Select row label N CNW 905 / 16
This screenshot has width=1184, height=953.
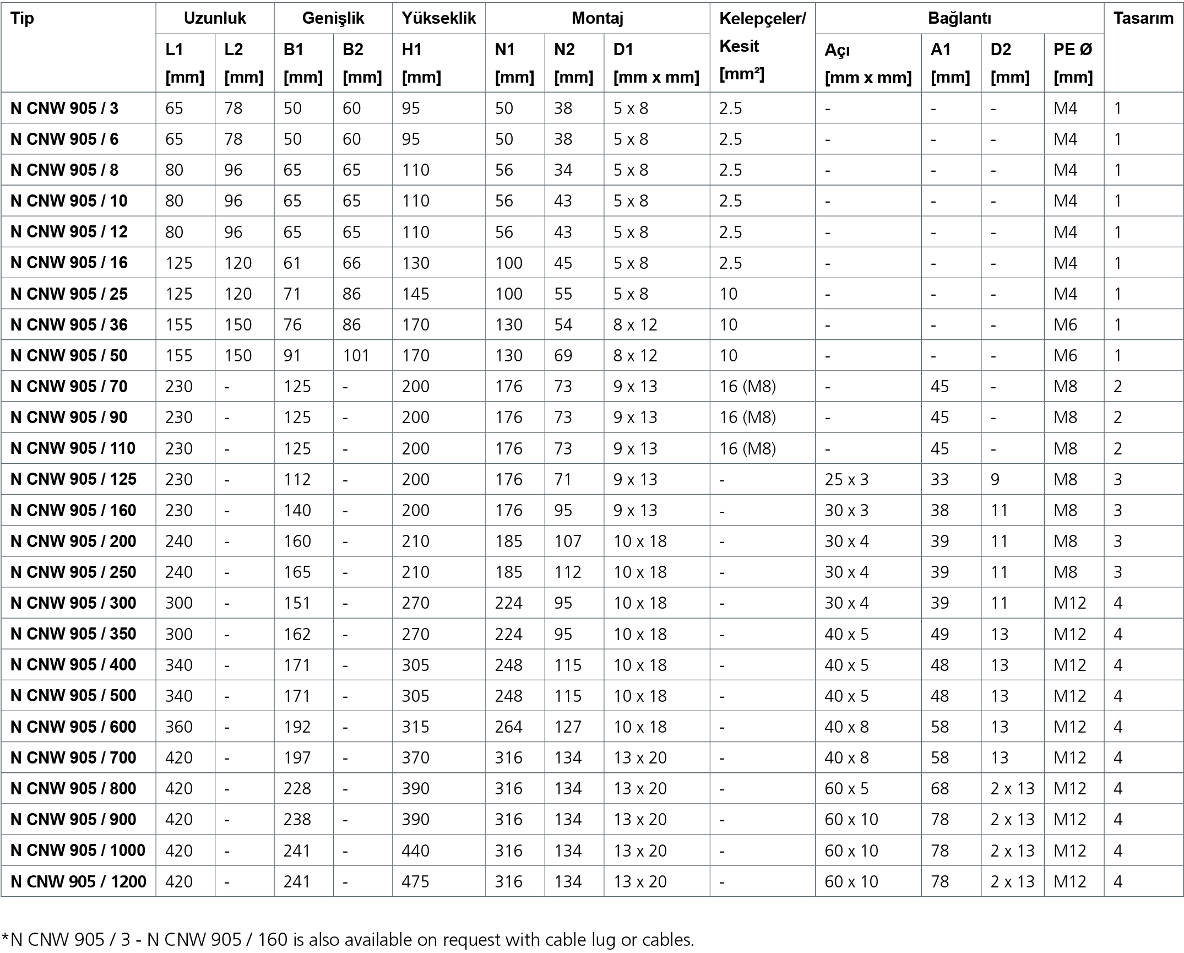(x=69, y=262)
